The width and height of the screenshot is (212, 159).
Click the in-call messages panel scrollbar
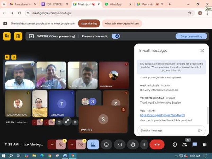pyautogui.click(x=207, y=114)
